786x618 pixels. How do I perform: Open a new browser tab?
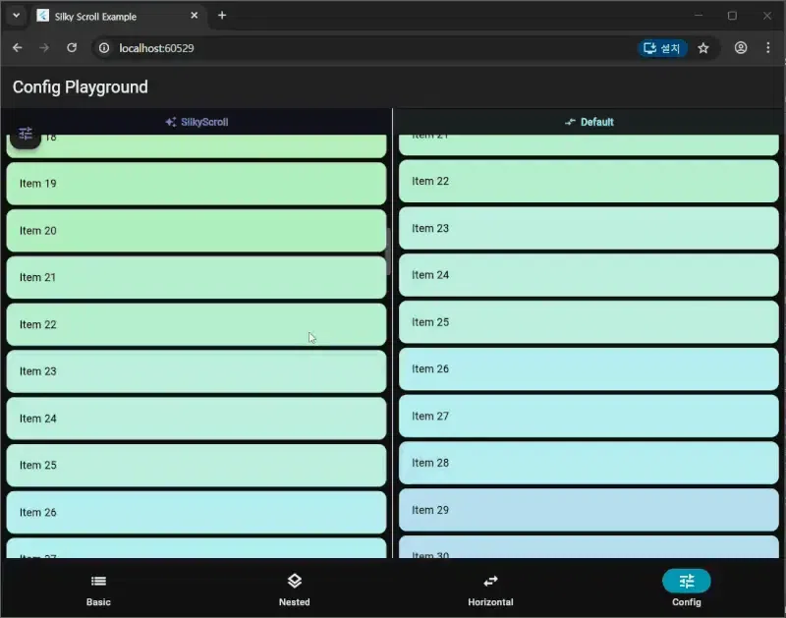pyautogui.click(x=222, y=16)
